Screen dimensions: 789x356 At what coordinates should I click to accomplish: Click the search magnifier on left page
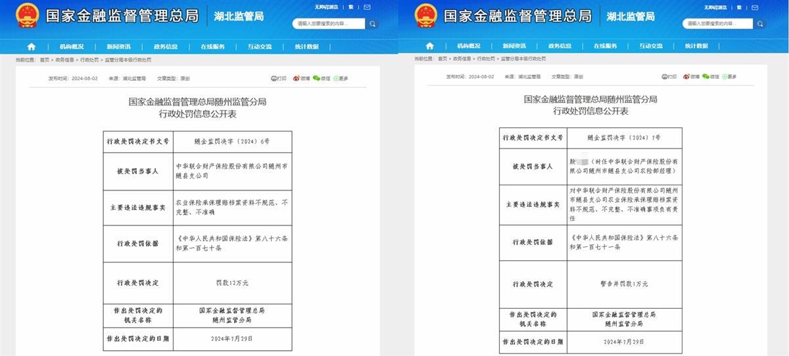(373, 24)
